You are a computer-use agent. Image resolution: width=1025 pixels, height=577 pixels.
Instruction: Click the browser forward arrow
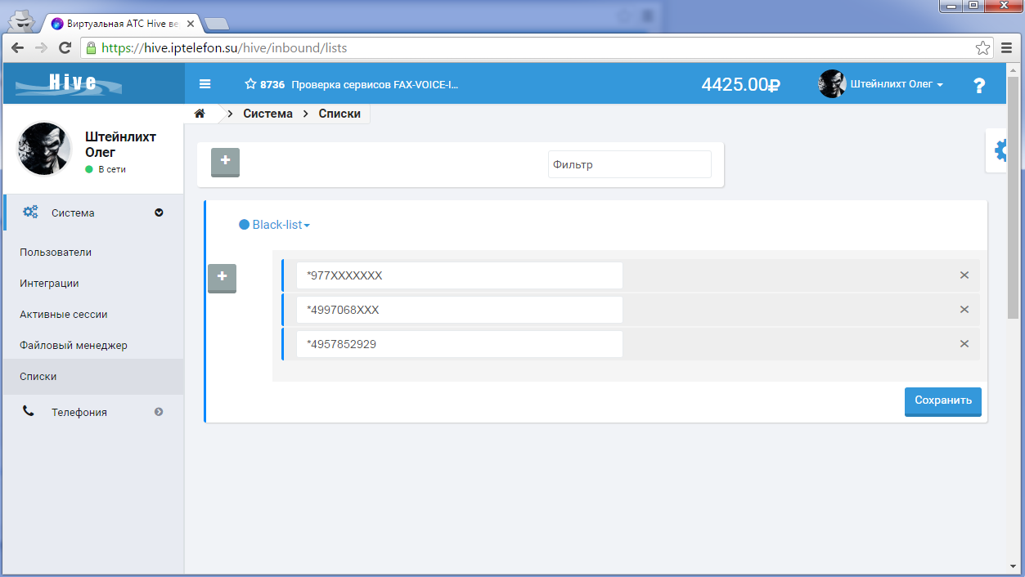click(x=41, y=48)
